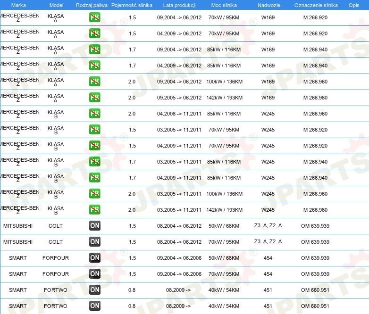Screen dimensions: 369x314
Task: Click petrol icon for Klasa A 1.7 04.2009 row
Action: pyautogui.click(x=94, y=66)
